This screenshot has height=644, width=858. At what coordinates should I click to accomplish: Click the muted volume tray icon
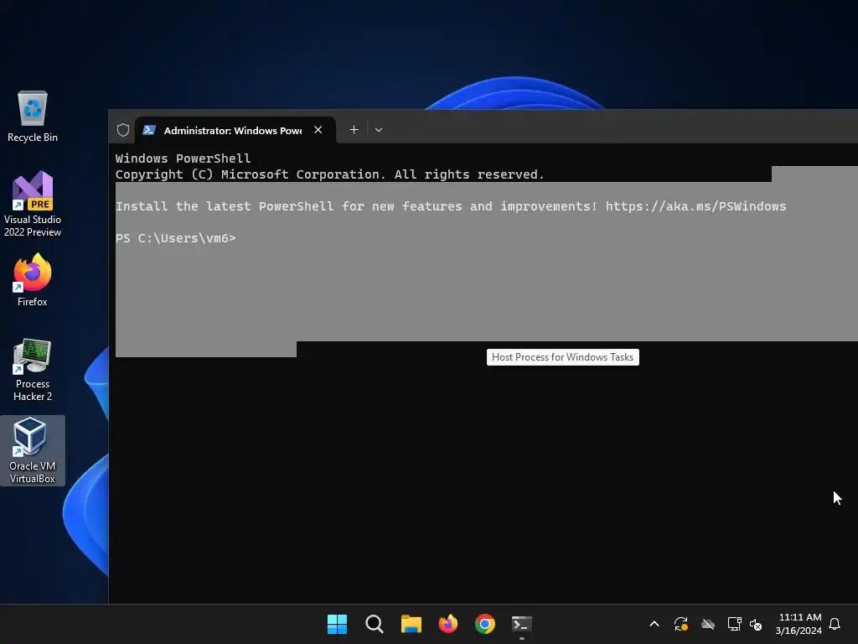tap(756, 624)
